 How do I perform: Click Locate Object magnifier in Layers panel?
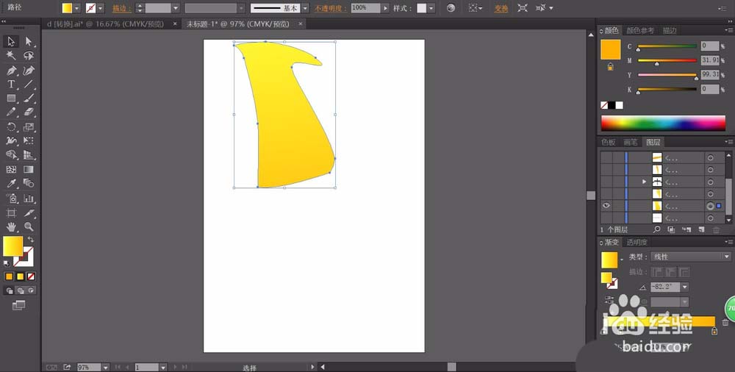point(656,229)
